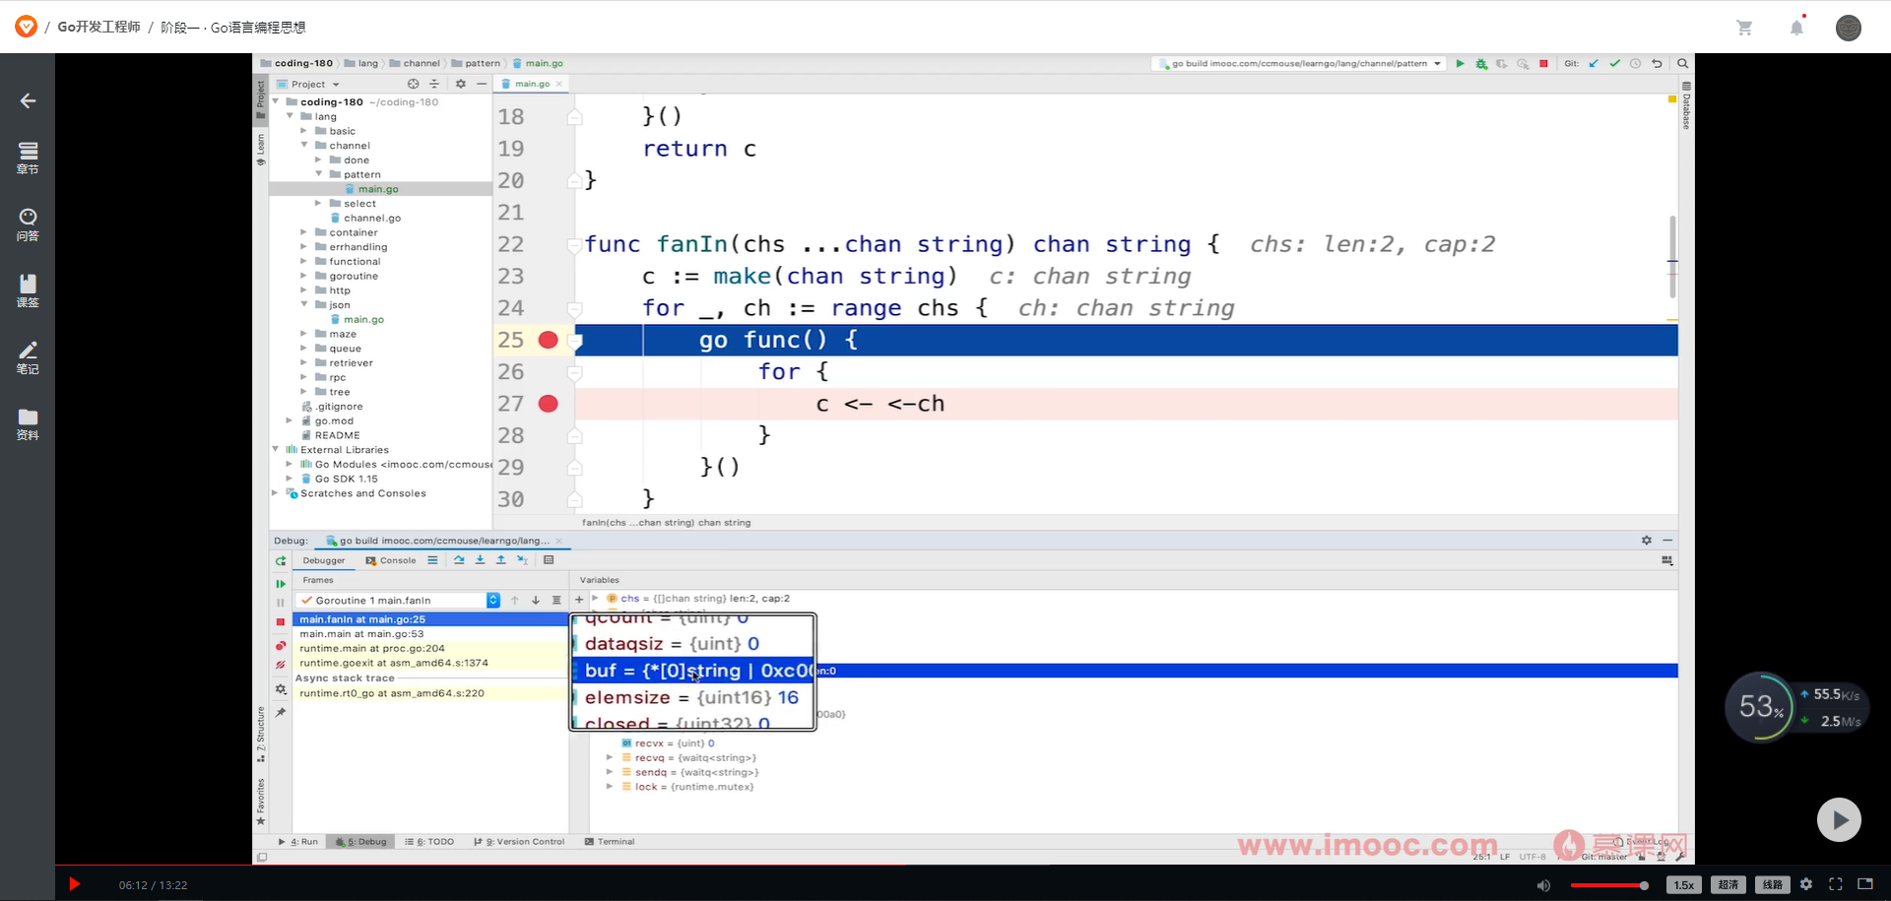
Task: Open the Goroutine selector dropdown
Action: 493,600
